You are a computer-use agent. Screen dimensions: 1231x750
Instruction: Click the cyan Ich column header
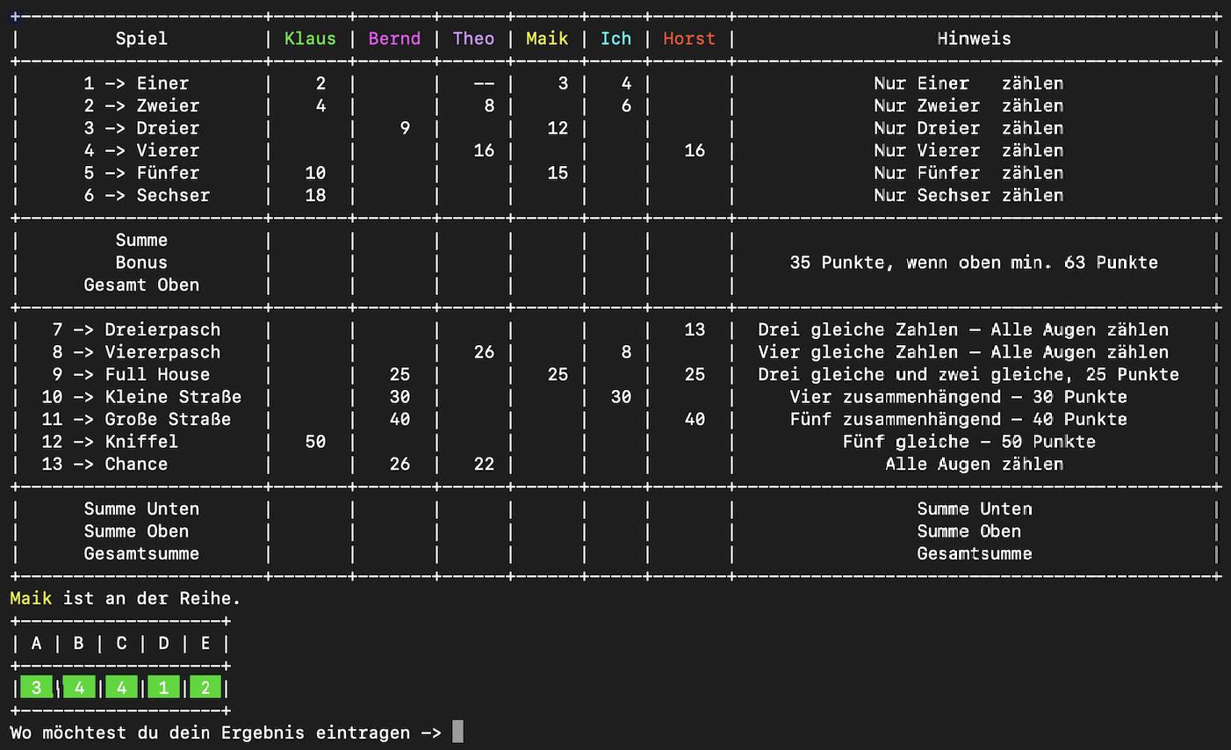615,39
